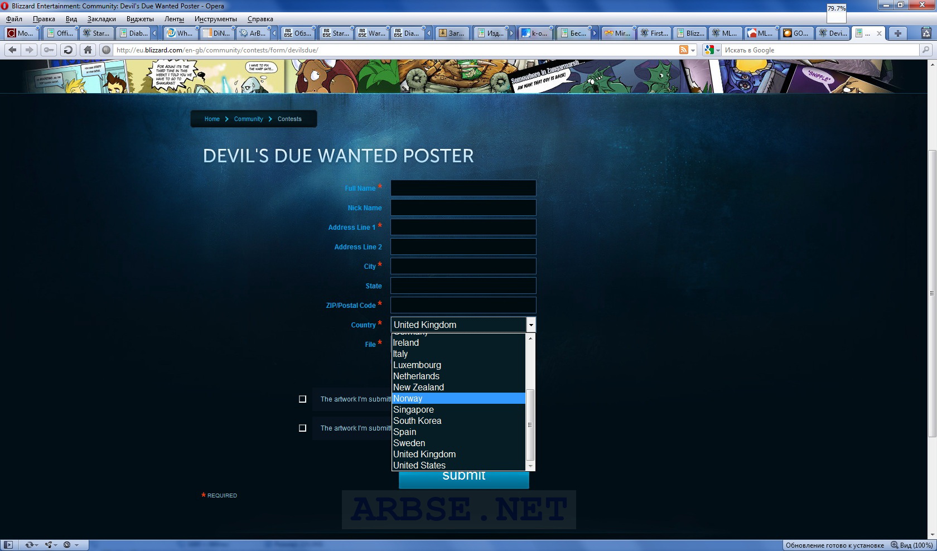The image size is (937, 551).
Task: Click the Community breadcrumb link
Action: tap(248, 119)
